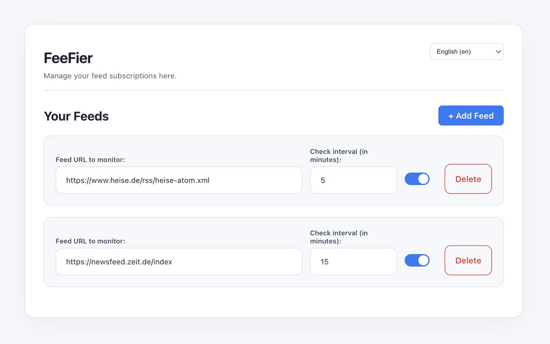Click the Your Feeds heading
This screenshot has width=550, height=344.
(x=76, y=116)
